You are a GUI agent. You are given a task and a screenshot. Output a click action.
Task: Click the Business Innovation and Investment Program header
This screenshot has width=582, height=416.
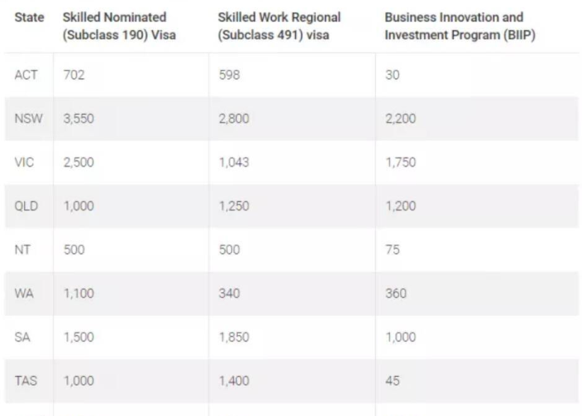[460, 26]
